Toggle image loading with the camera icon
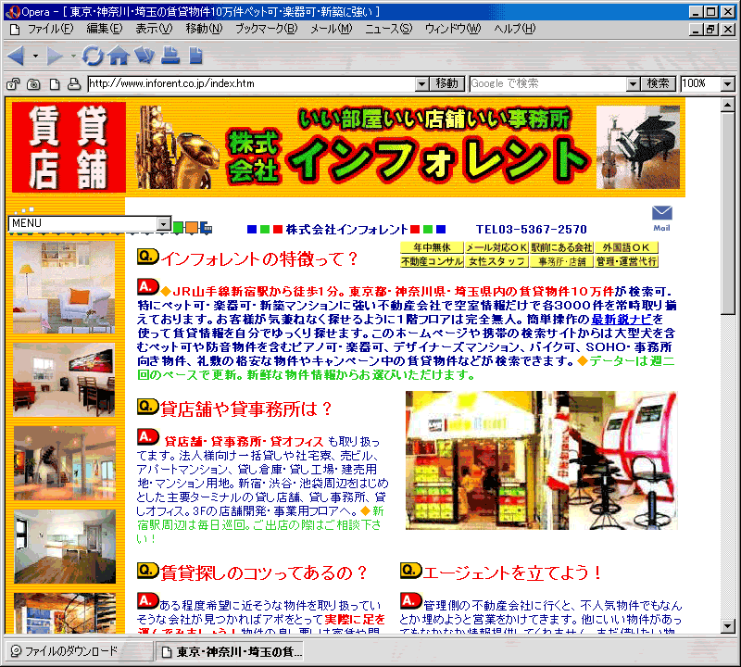Viewport: 741px width, 667px height. click(x=33, y=84)
